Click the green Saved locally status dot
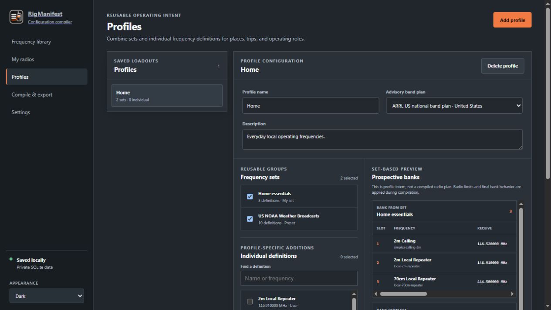 coord(11,259)
